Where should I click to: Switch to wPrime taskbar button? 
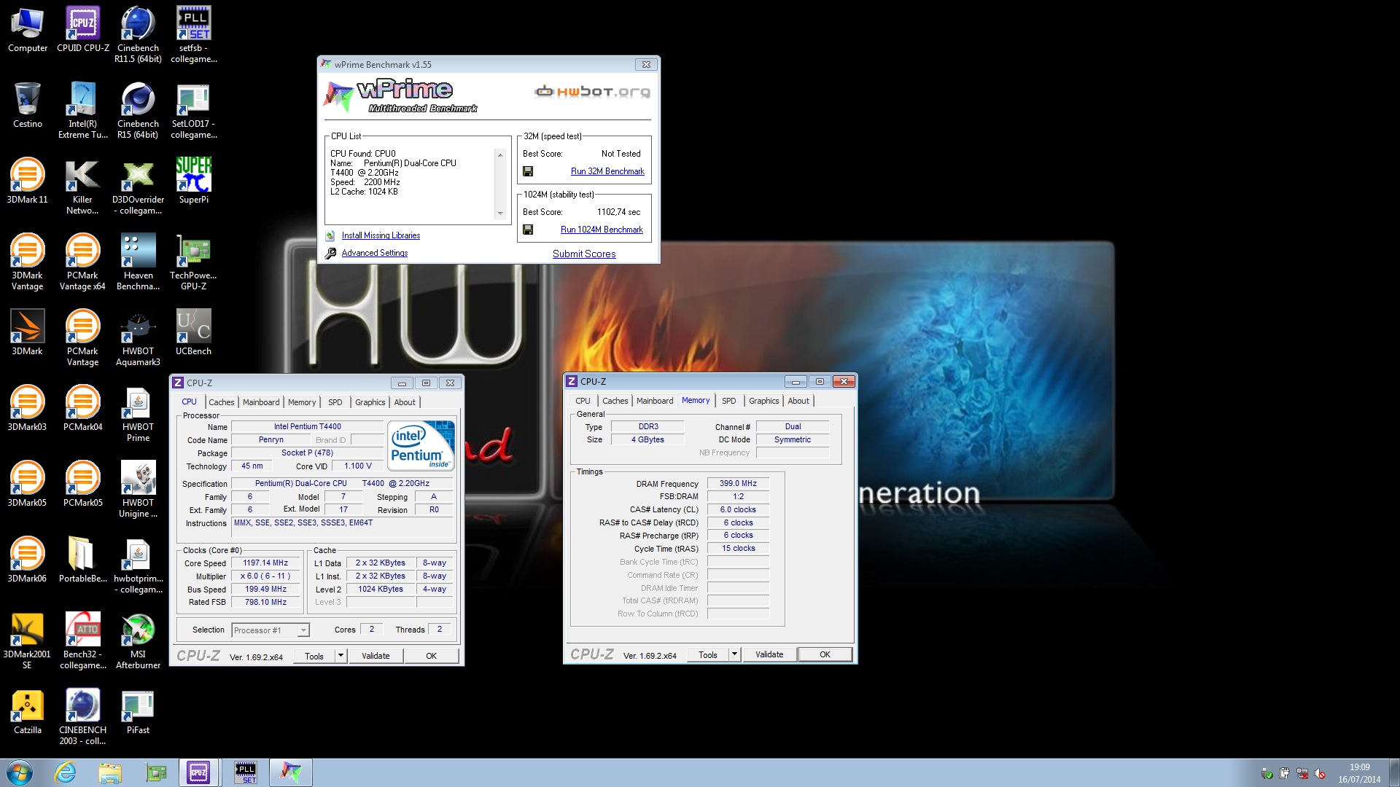[x=291, y=772]
